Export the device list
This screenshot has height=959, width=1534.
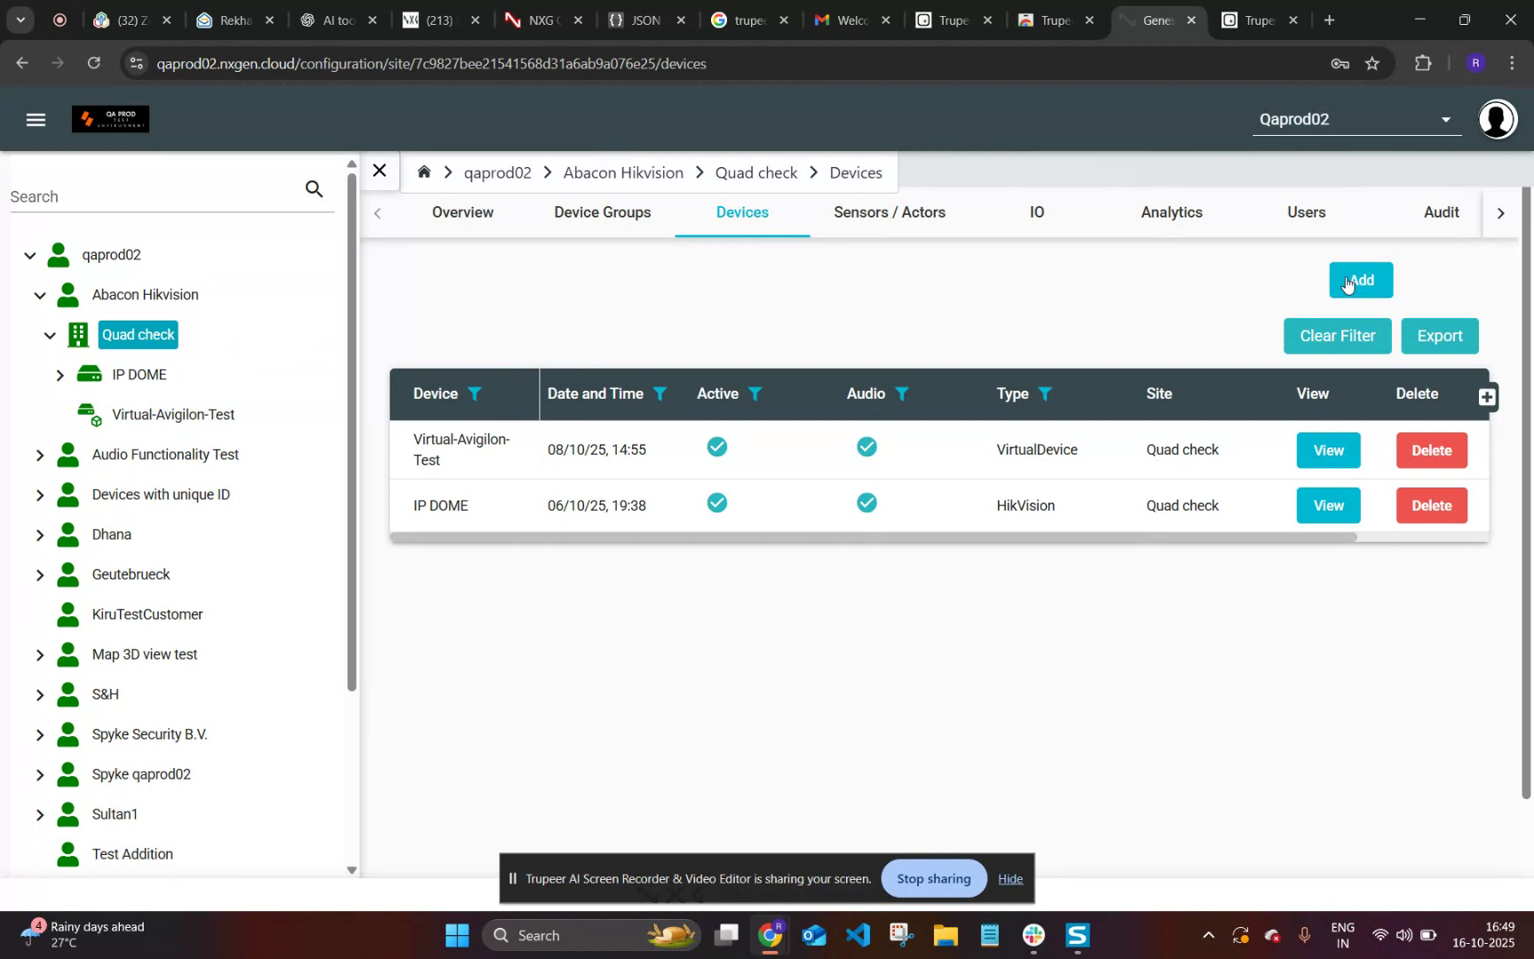point(1438,336)
